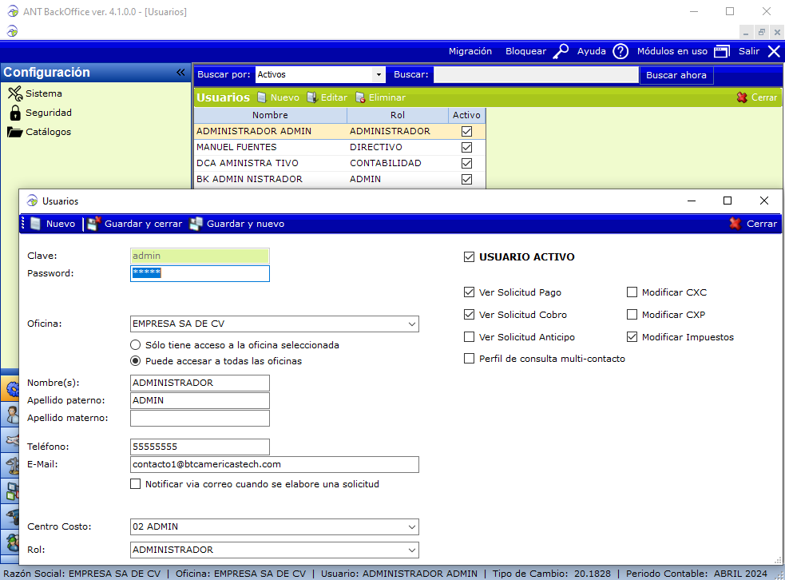Click the airplane module icon in sidebar
Viewport: 785px width, 580px height.
point(10,439)
